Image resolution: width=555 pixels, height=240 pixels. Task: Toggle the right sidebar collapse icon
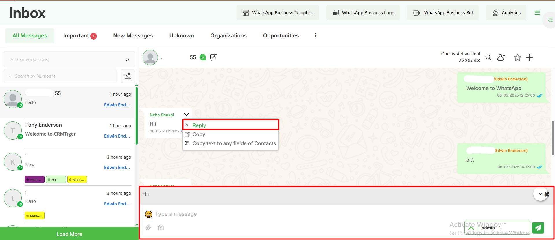tap(550, 20)
